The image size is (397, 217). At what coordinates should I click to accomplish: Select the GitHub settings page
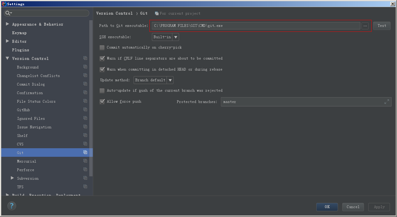coord(23,110)
